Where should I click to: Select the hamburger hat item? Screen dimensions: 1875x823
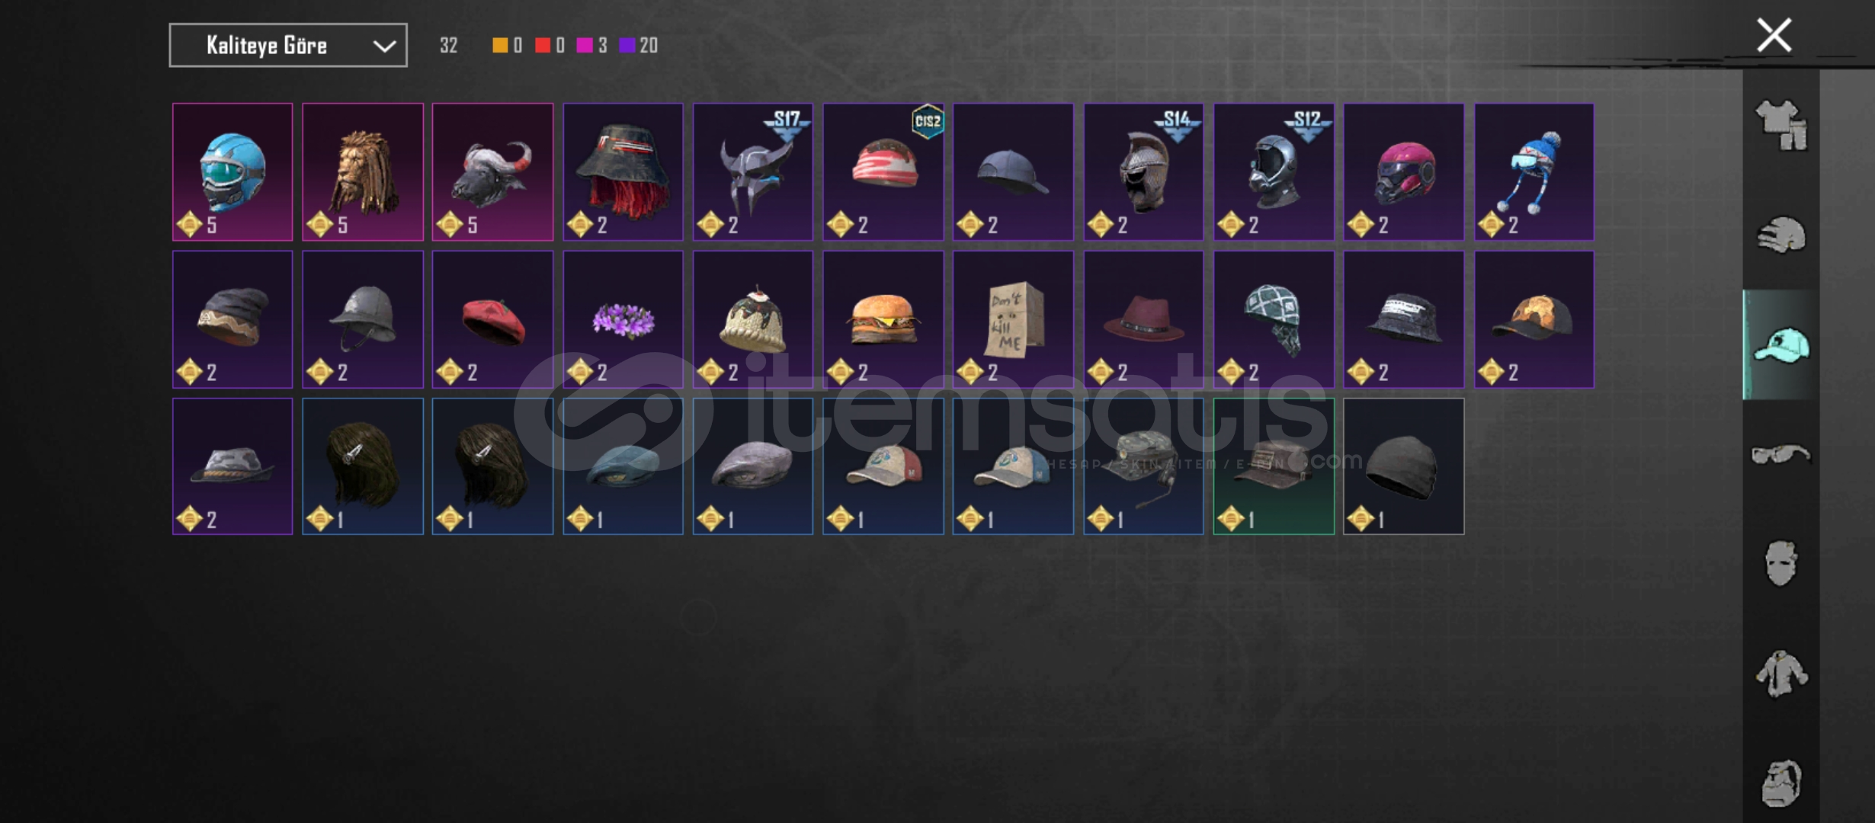coord(883,319)
